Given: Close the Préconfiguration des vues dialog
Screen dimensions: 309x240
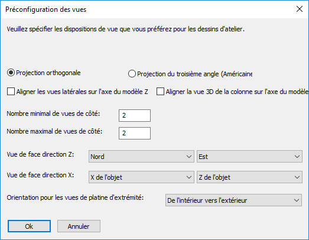Looking at the screenshot, I should [300, 9].
